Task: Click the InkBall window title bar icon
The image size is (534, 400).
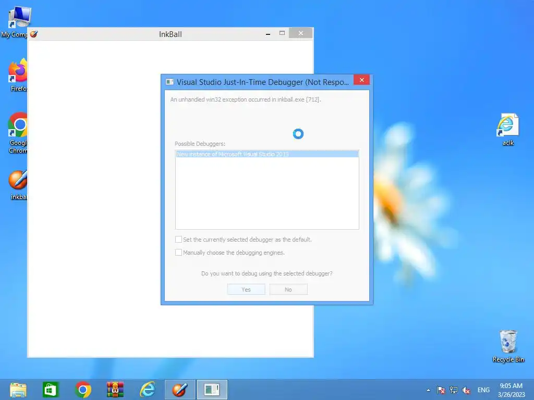Action: point(34,34)
